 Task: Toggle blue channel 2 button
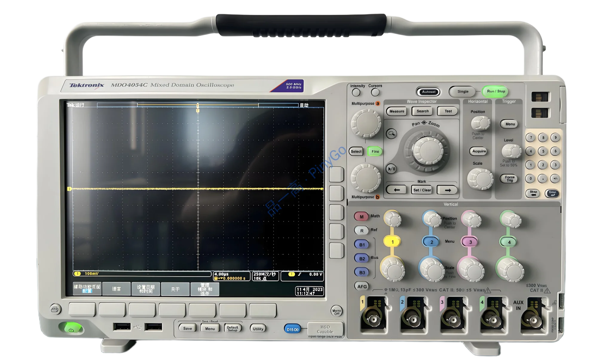[x=431, y=242]
